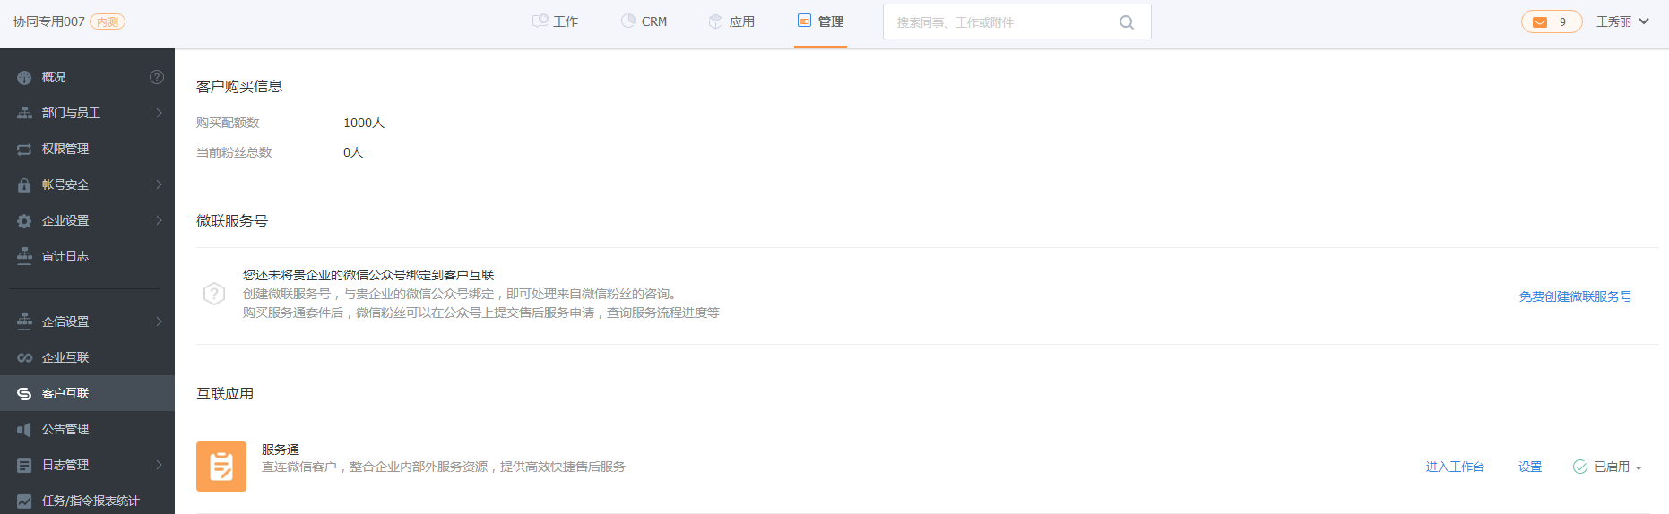Viewport: 1669px width, 514px height.
Task: Click the 任务/指令报表统计 chart icon
Action: (x=24, y=501)
